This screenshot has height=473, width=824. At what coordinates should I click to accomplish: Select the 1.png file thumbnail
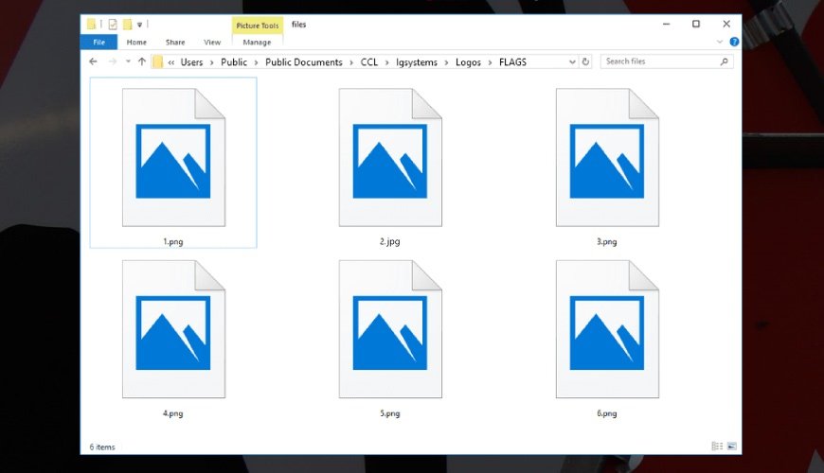[173, 157]
